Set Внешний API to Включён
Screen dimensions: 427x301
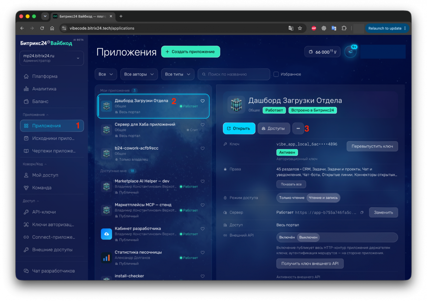point(287,237)
